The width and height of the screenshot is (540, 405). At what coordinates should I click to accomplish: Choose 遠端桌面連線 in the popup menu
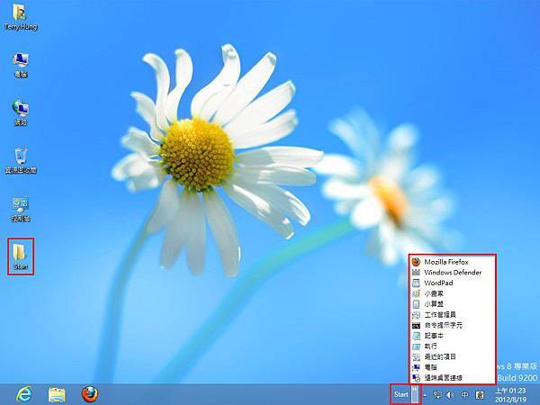point(453,378)
